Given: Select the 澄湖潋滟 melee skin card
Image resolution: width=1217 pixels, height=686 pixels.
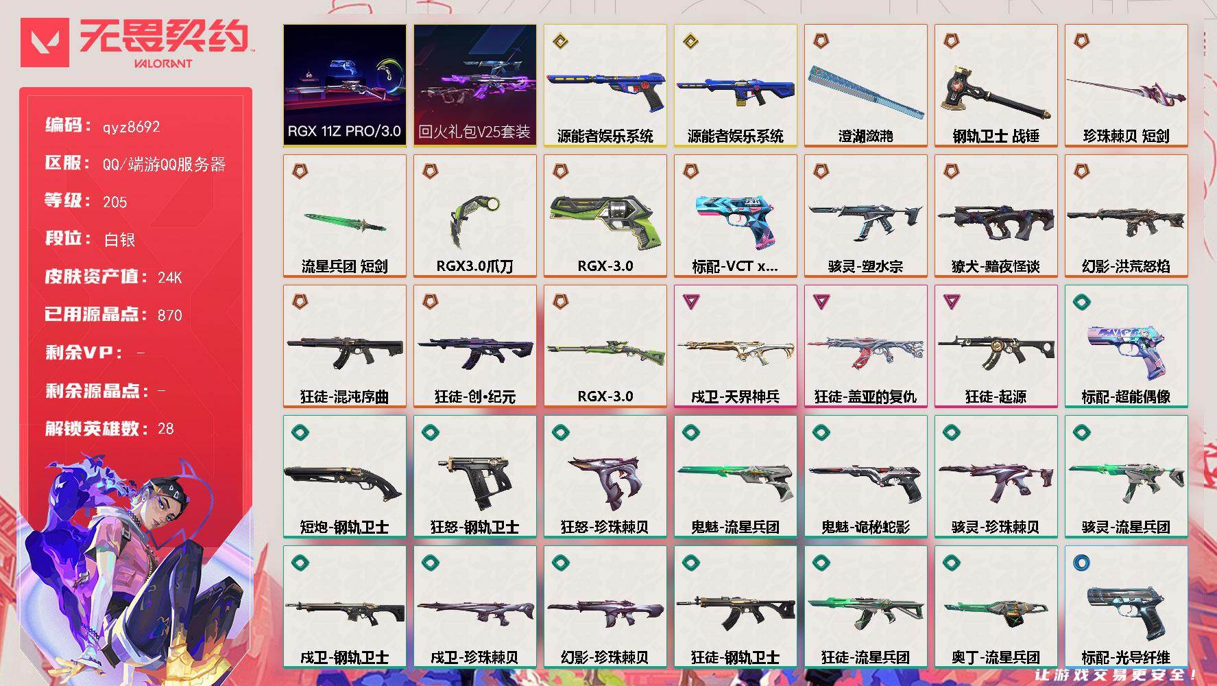Looking at the screenshot, I should (x=865, y=85).
